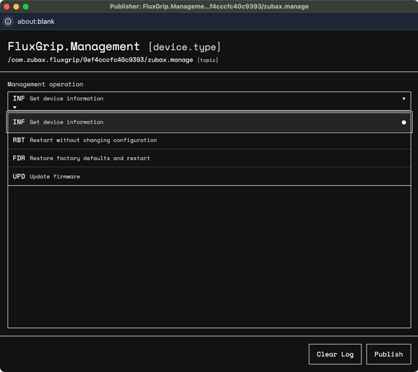Click the dropdown arrow at right of combo box
Viewport: 418px width, 372px height.
(404, 99)
